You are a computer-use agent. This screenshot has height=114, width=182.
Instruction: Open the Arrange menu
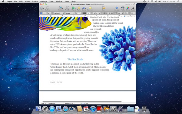(x=44, y=2)
